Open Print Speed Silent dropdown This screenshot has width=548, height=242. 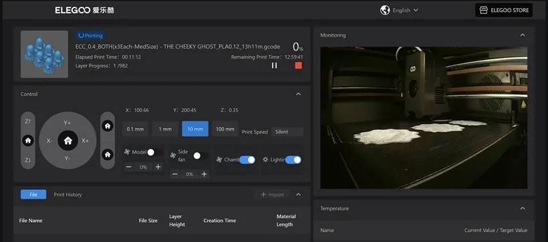pos(287,132)
